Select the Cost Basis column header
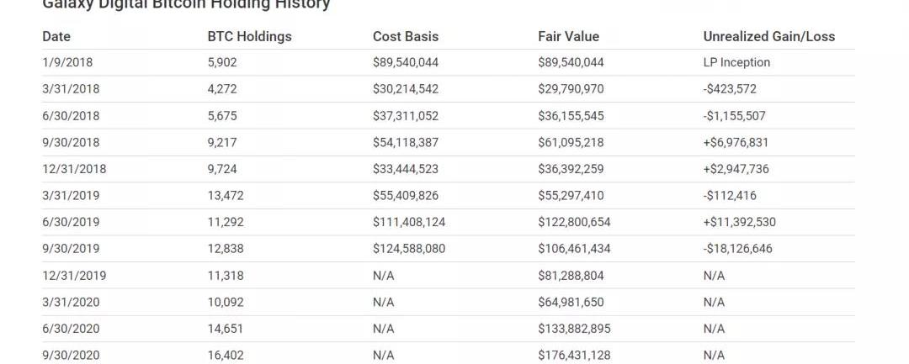Image resolution: width=909 pixels, height=364 pixels. [x=406, y=36]
